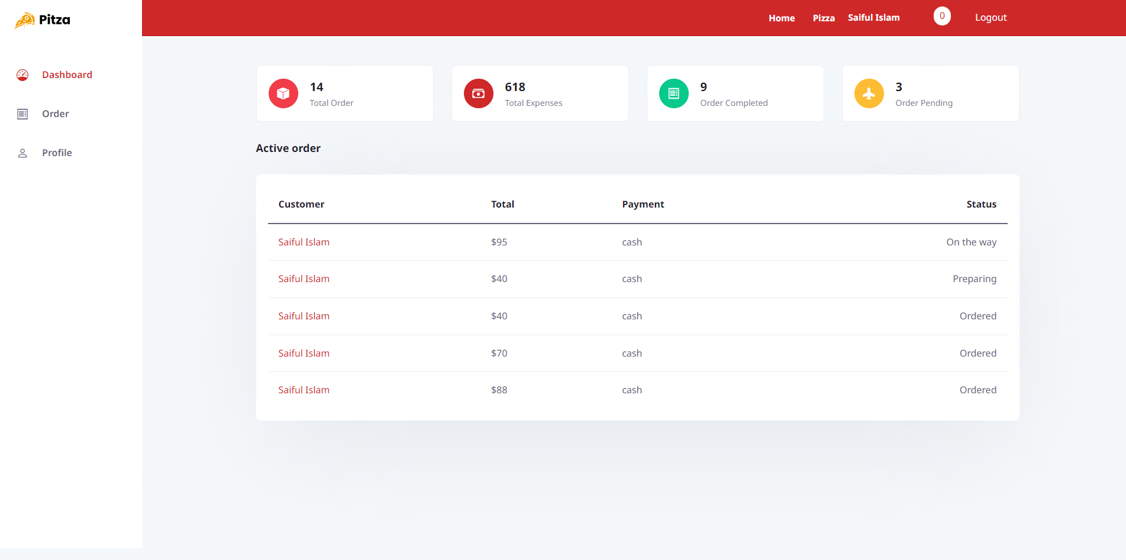The width and height of the screenshot is (1126, 560).
Task: Click the Pitza pizza slice logo icon
Action: click(x=25, y=20)
